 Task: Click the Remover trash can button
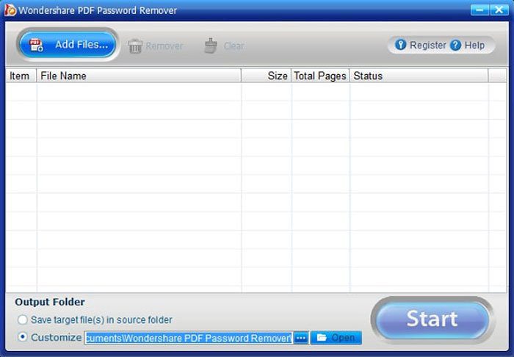(x=156, y=46)
